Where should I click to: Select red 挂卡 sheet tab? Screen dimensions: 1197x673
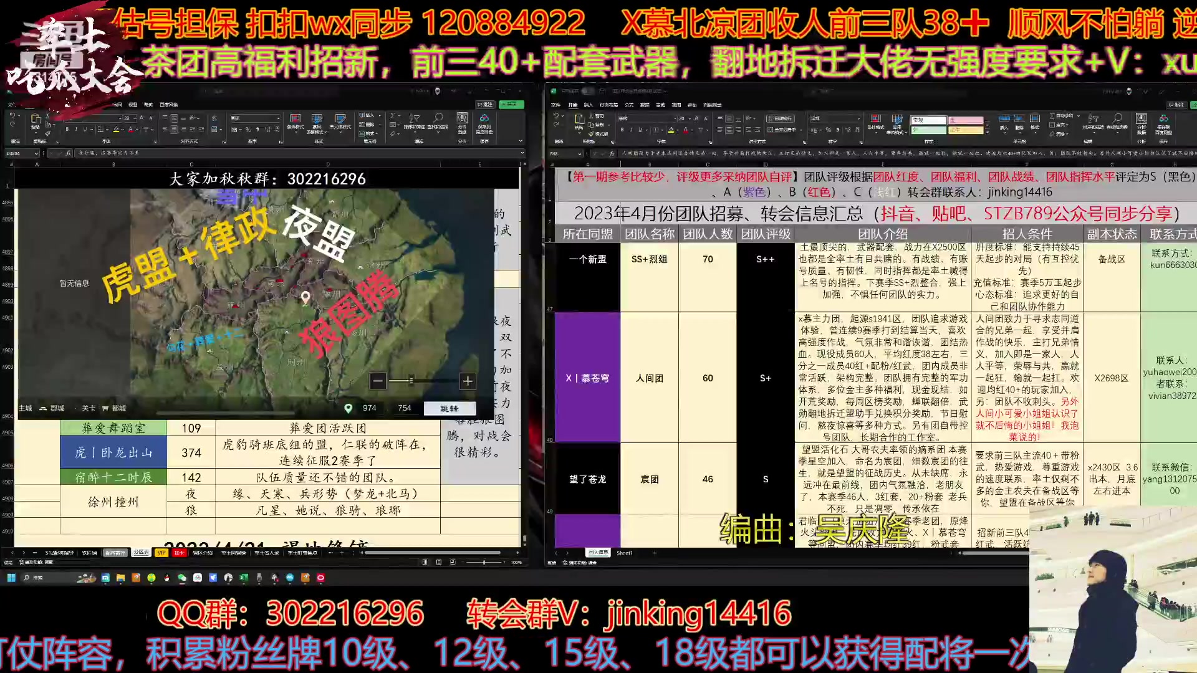tap(179, 553)
